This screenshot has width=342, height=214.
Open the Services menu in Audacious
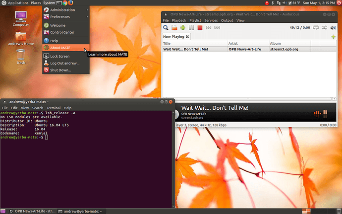point(211,20)
